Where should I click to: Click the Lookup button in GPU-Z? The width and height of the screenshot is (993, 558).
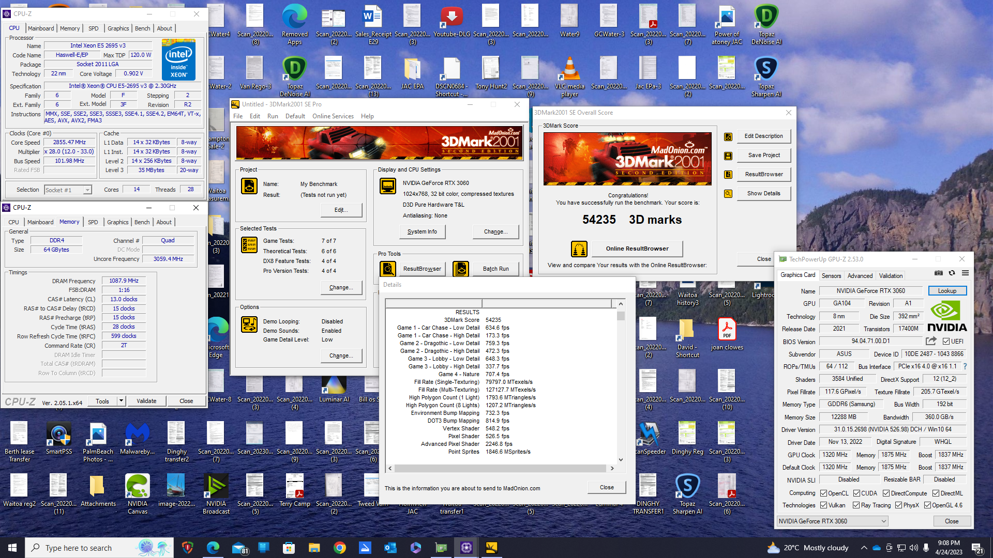(x=947, y=291)
